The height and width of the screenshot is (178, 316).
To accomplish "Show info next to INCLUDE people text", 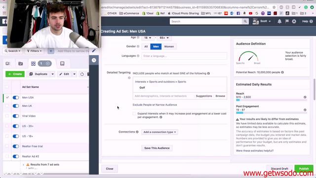I will pos(208,74).
